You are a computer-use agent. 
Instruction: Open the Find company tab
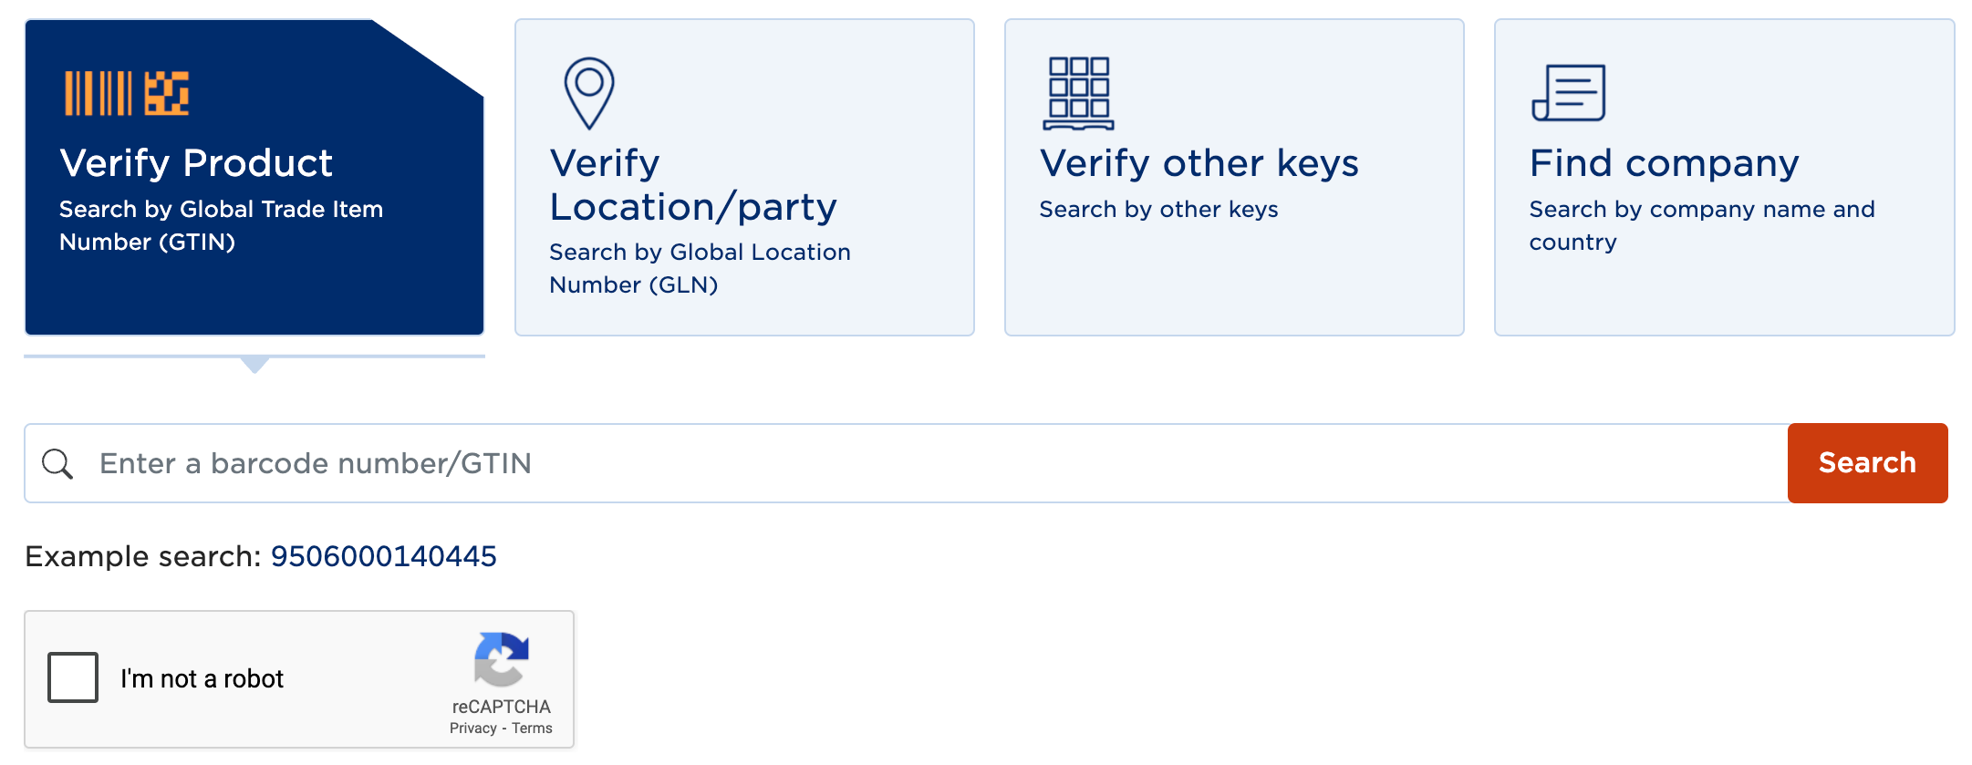coord(1724,178)
